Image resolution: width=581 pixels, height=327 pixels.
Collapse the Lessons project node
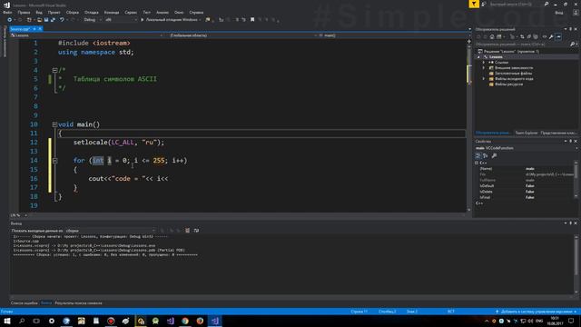pyautogui.click(x=478, y=57)
